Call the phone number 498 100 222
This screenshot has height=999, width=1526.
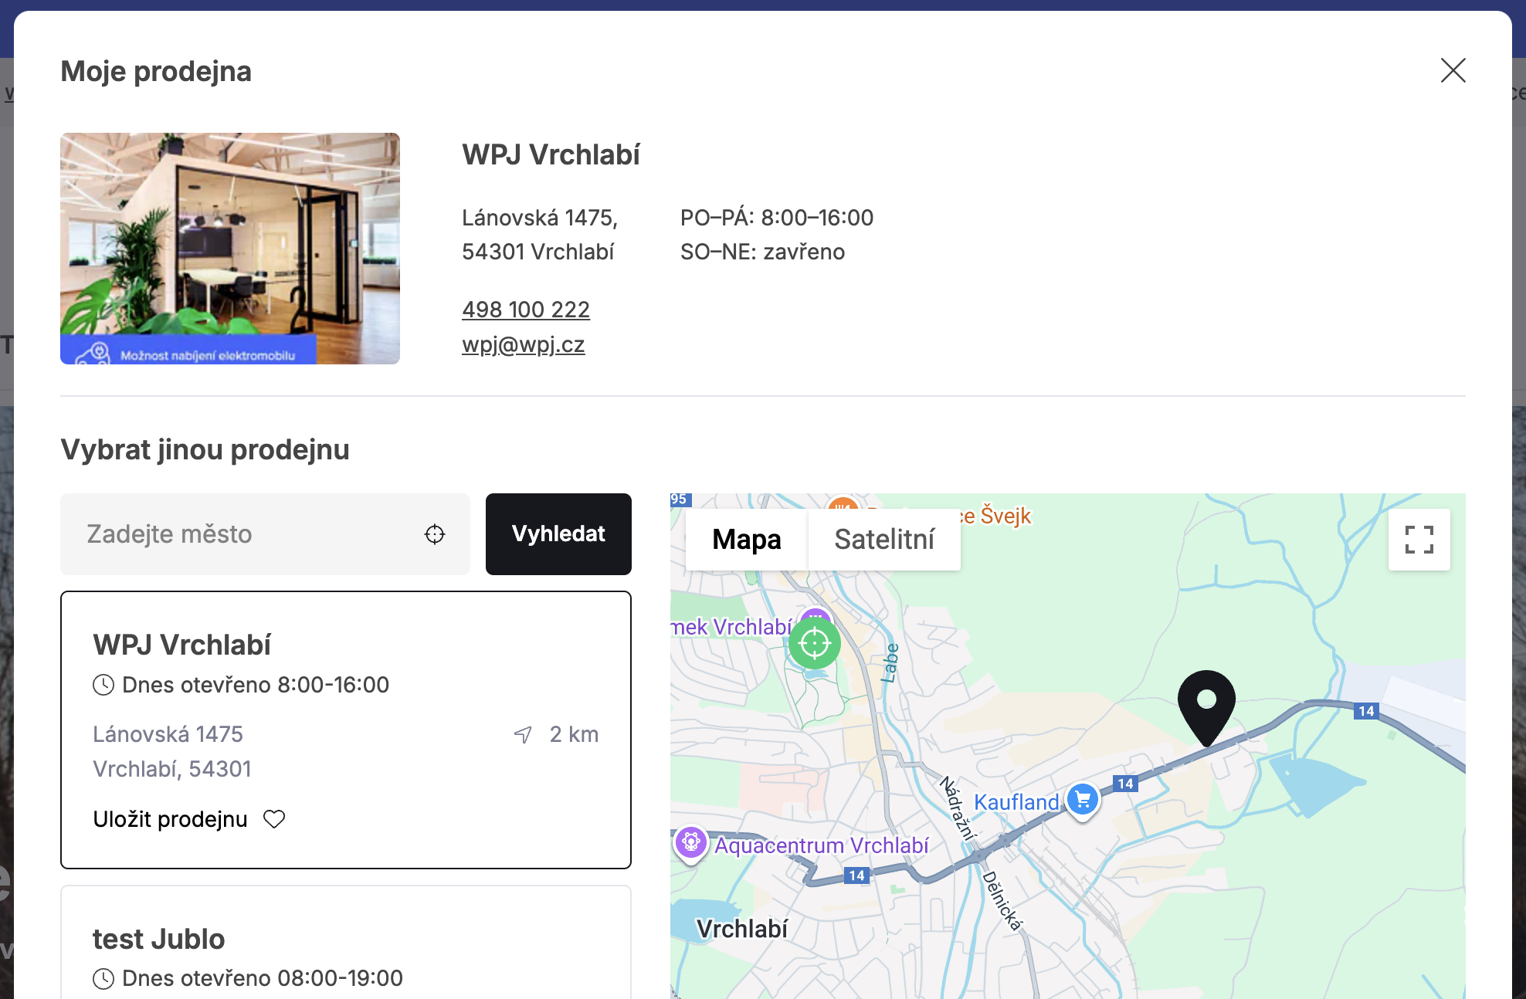(x=525, y=310)
